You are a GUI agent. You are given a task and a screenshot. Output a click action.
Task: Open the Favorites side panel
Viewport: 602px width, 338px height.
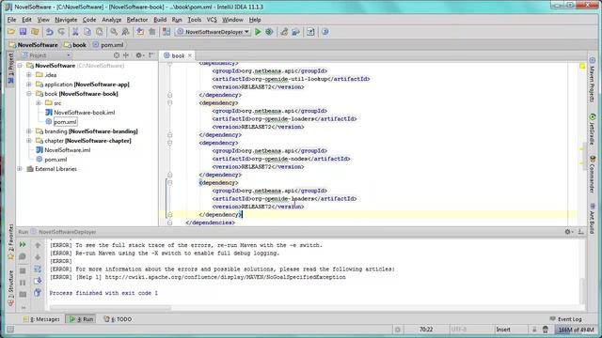pyautogui.click(x=10, y=241)
